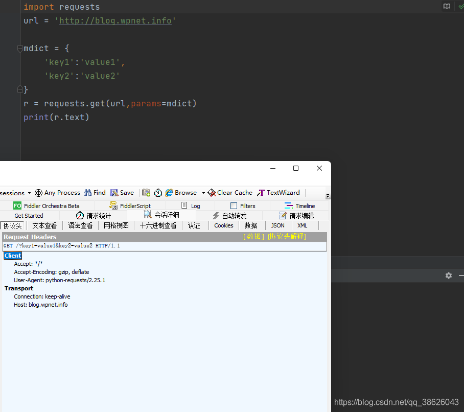
Task: Switch to the Get Started tab
Action: 29,216
